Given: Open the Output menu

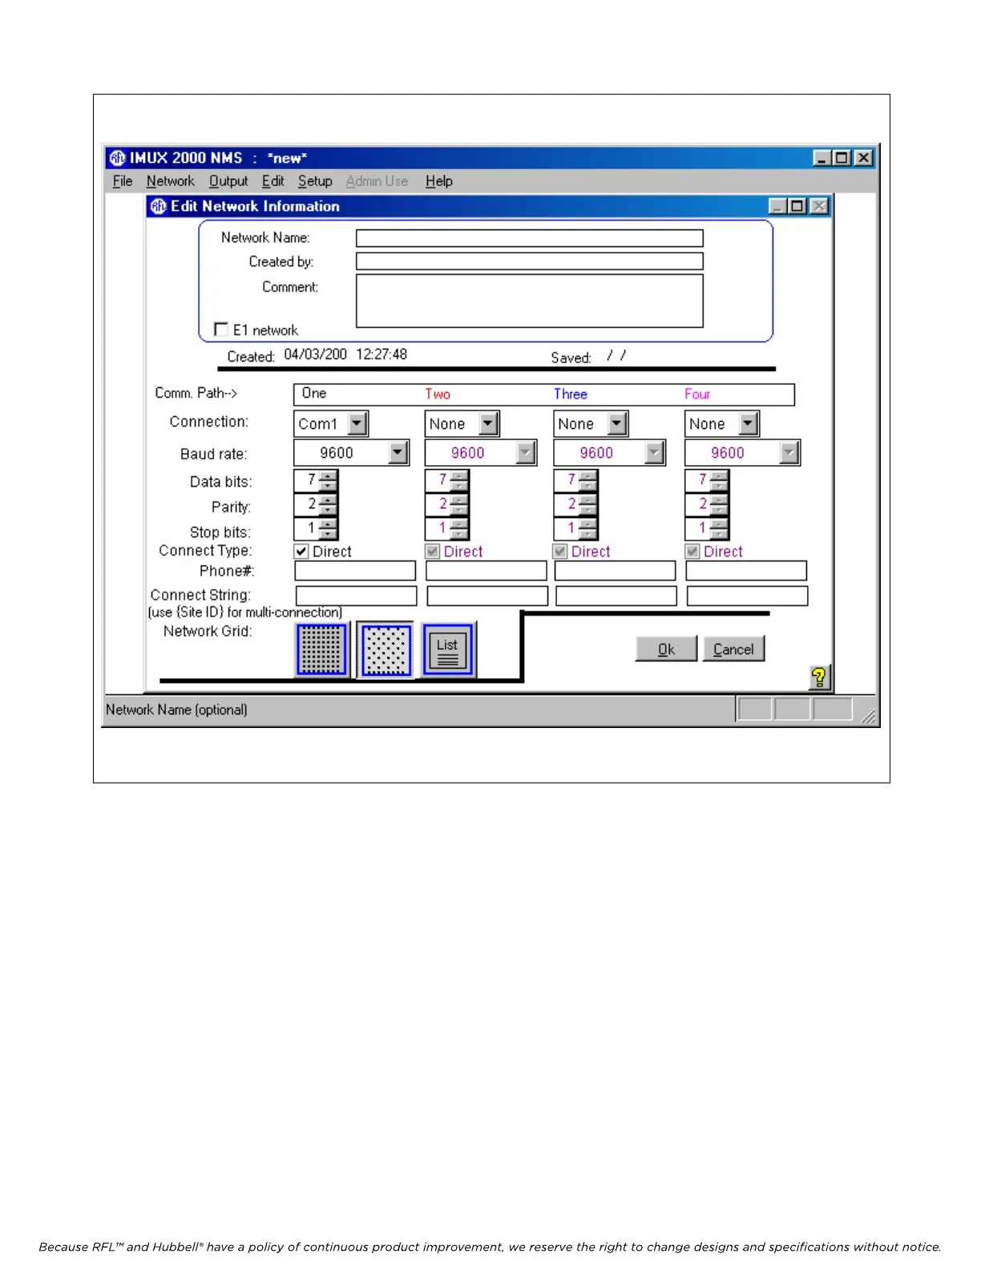Looking at the screenshot, I should click(x=228, y=181).
